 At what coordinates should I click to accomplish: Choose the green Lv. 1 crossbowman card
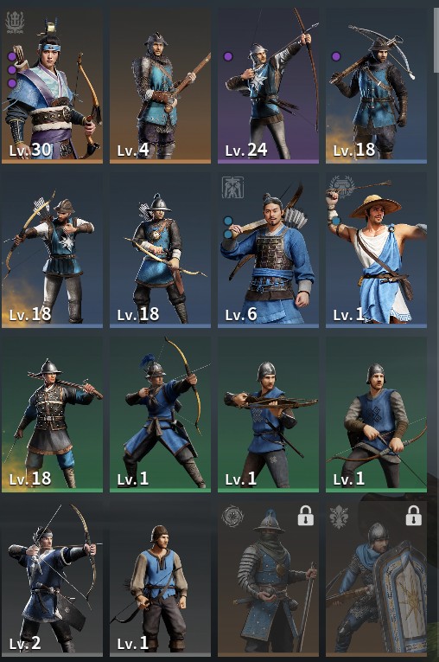click(268, 415)
